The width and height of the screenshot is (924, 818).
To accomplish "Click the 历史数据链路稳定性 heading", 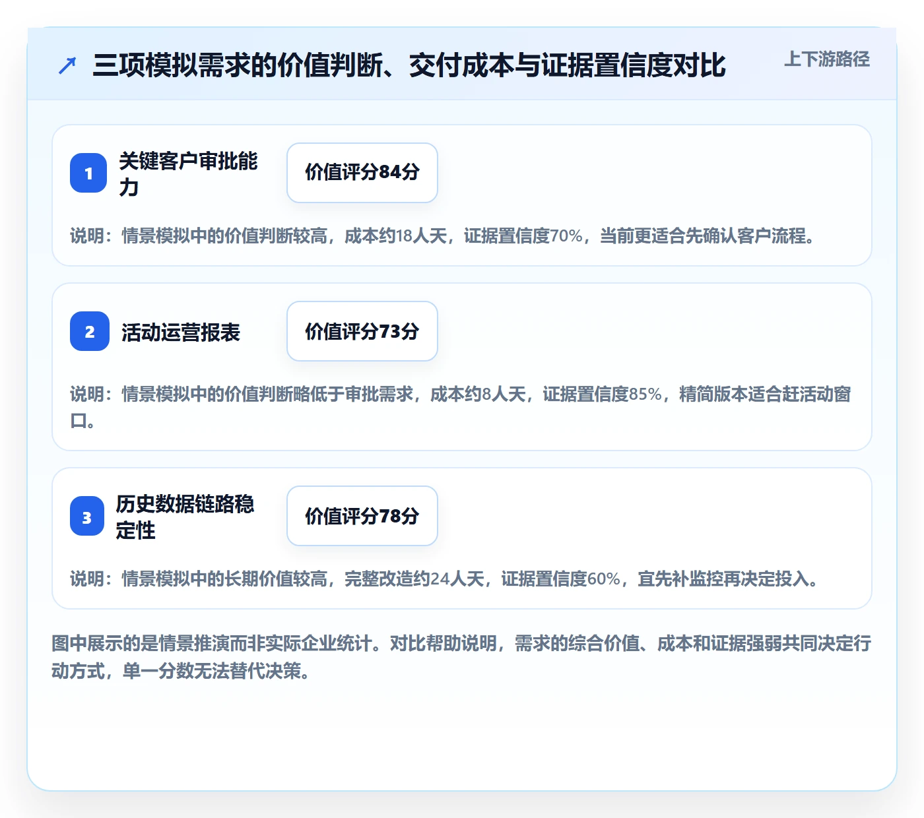I will point(185,517).
